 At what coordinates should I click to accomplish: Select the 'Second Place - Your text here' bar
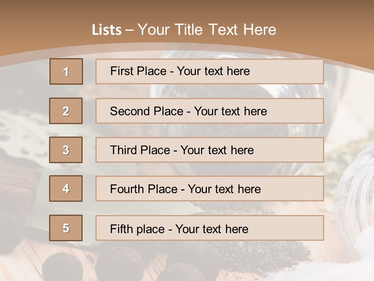point(210,111)
